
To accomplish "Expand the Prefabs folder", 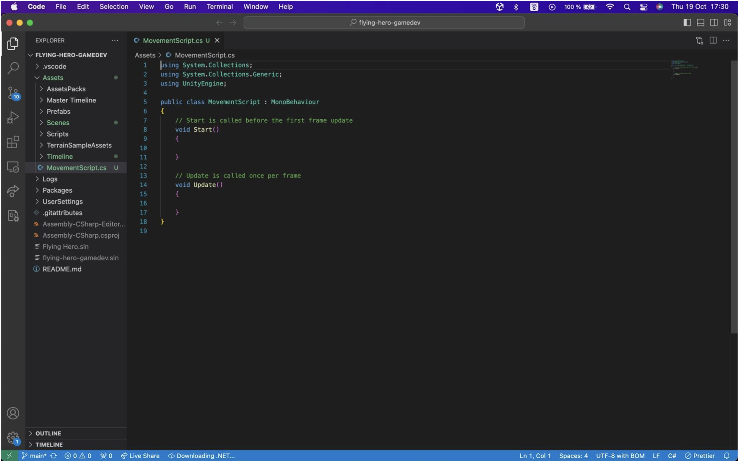I will coord(76,111).
